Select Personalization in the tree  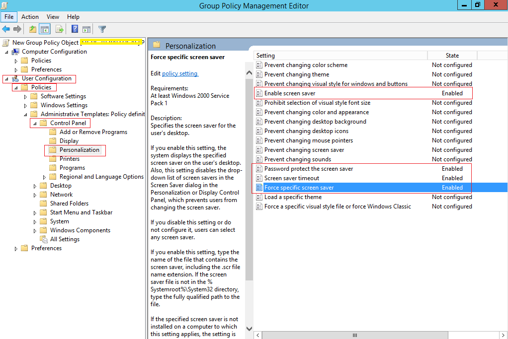[80, 150]
